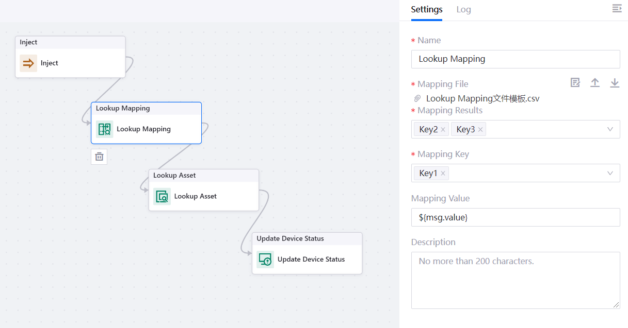Remove the Key2 mapping result tag

442,129
